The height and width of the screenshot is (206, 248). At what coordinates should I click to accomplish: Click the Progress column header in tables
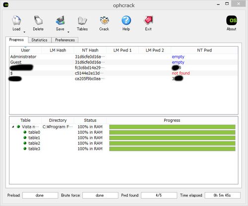click(172, 120)
